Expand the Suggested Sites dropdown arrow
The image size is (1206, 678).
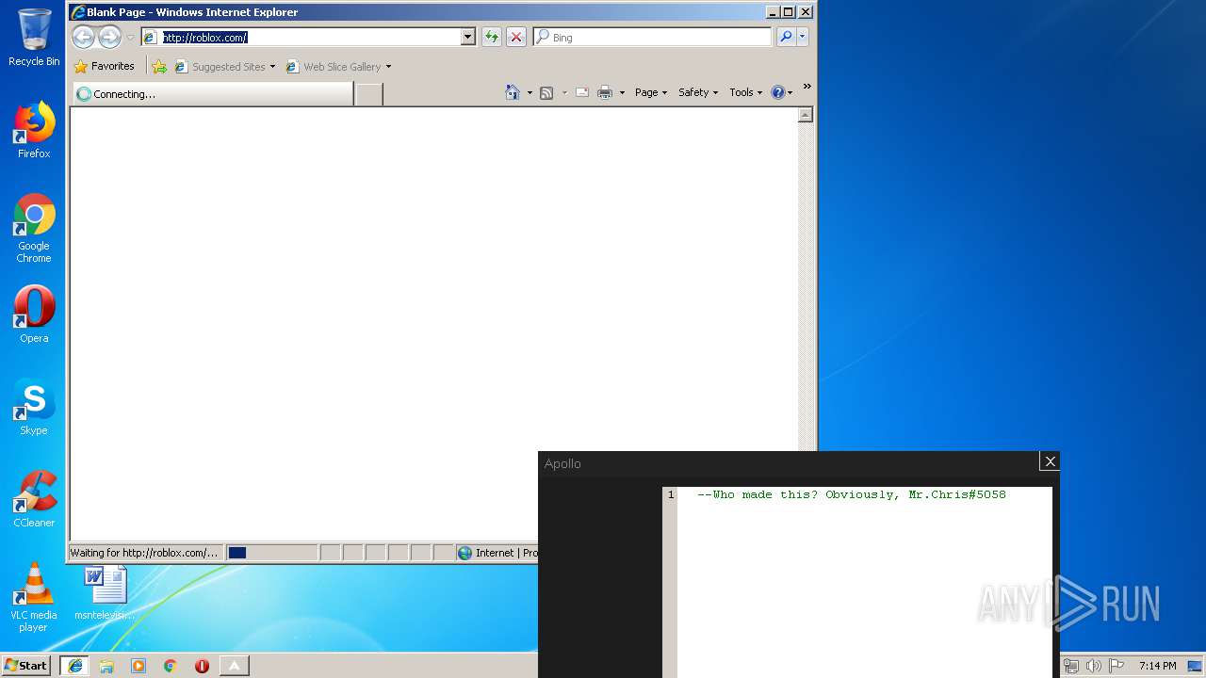point(272,67)
